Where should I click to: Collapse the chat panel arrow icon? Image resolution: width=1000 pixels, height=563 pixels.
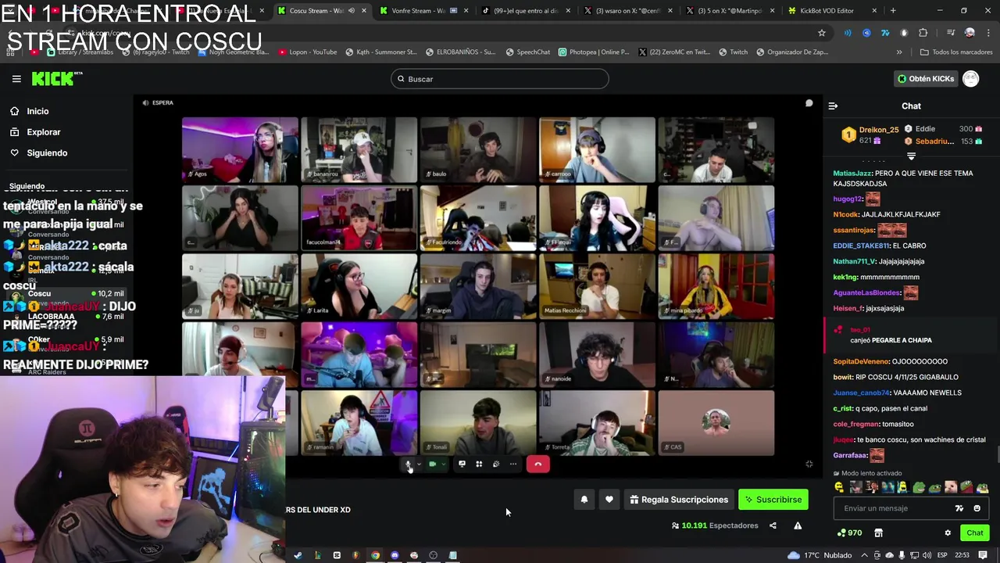pos(833,106)
